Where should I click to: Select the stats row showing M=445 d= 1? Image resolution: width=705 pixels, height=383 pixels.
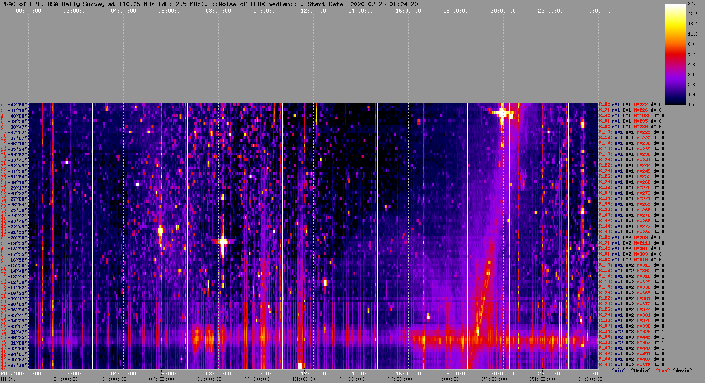pyautogui.click(x=632, y=337)
